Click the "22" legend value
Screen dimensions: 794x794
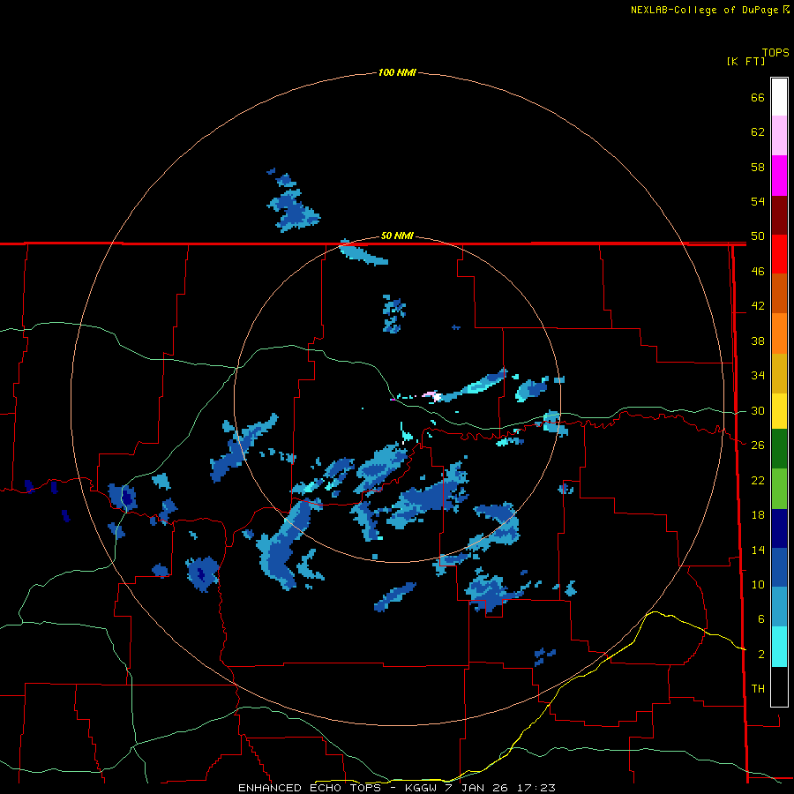tap(758, 480)
